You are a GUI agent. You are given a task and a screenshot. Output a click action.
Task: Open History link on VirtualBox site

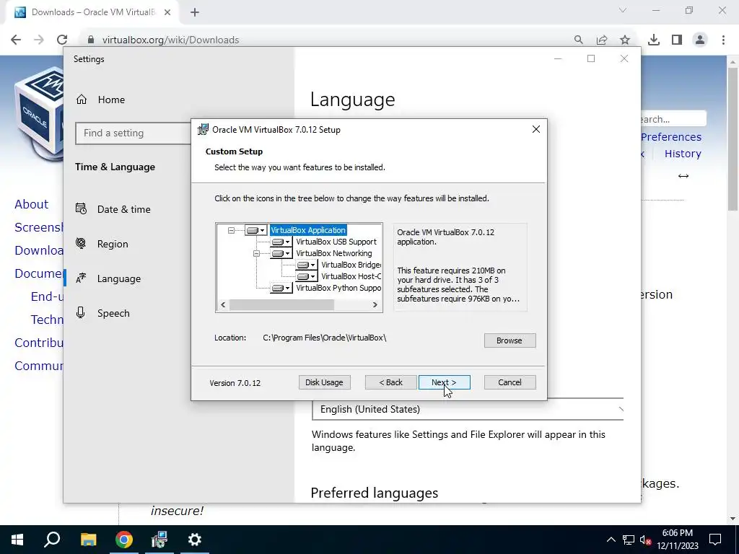click(x=683, y=154)
